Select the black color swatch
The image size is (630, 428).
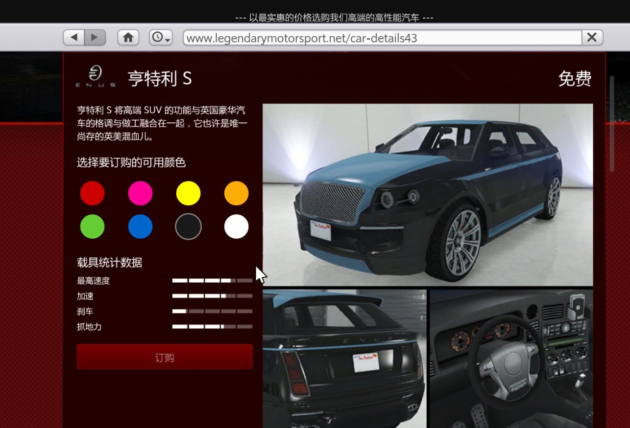tap(188, 226)
